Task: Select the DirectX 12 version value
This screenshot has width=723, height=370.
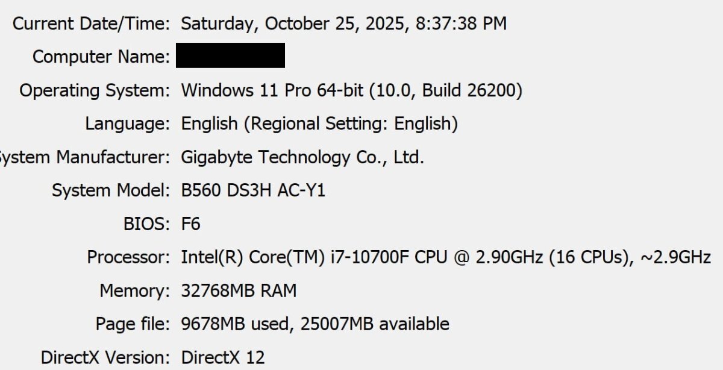Action: pyautogui.click(x=222, y=357)
